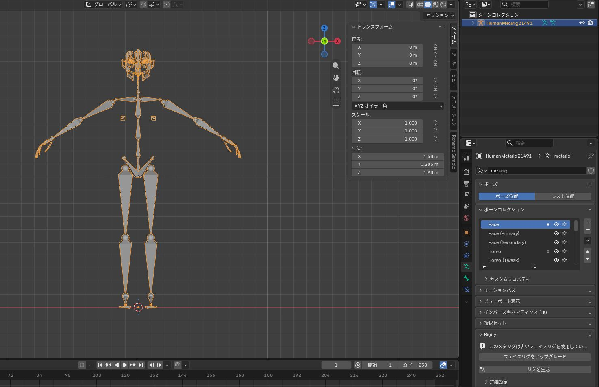The image size is (599, 387).
Task: Click フェイスリグをアップグレード button
Action: (x=535, y=357)
